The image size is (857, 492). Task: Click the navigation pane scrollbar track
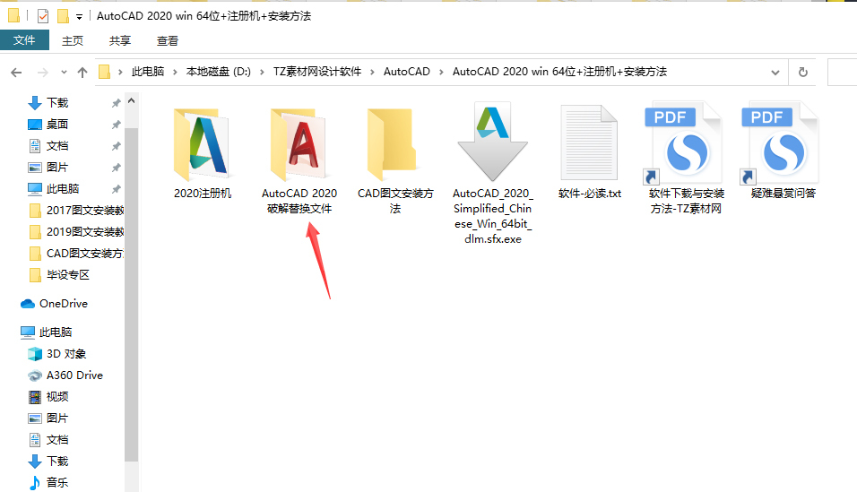[x=131, y=295]
